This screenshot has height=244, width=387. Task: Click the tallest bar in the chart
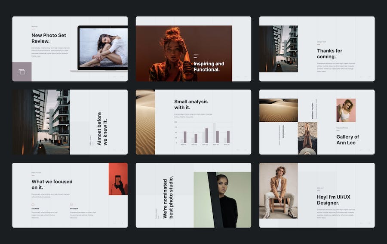[214, 133]
